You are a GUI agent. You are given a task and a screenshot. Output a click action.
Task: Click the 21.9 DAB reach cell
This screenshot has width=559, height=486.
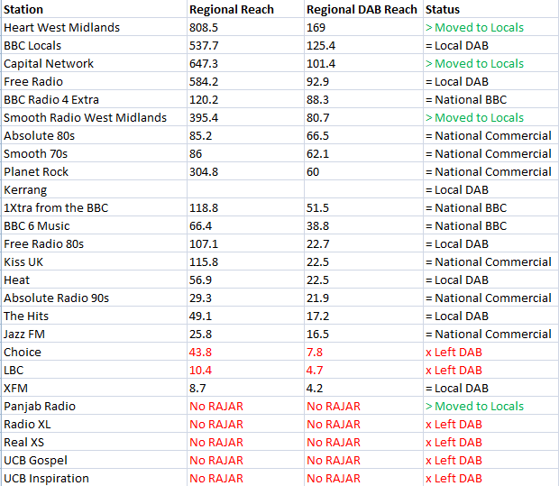(363, 298)
